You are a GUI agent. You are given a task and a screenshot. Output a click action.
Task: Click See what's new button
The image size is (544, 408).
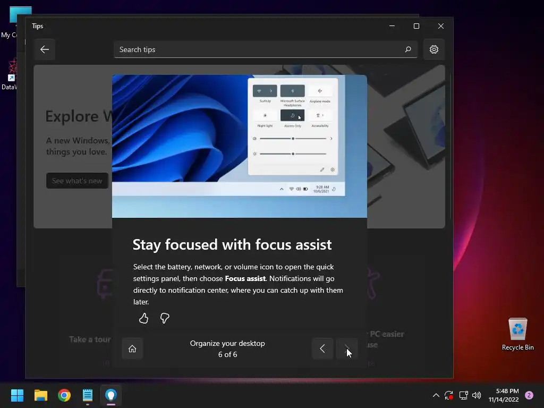tap(77, 181)
